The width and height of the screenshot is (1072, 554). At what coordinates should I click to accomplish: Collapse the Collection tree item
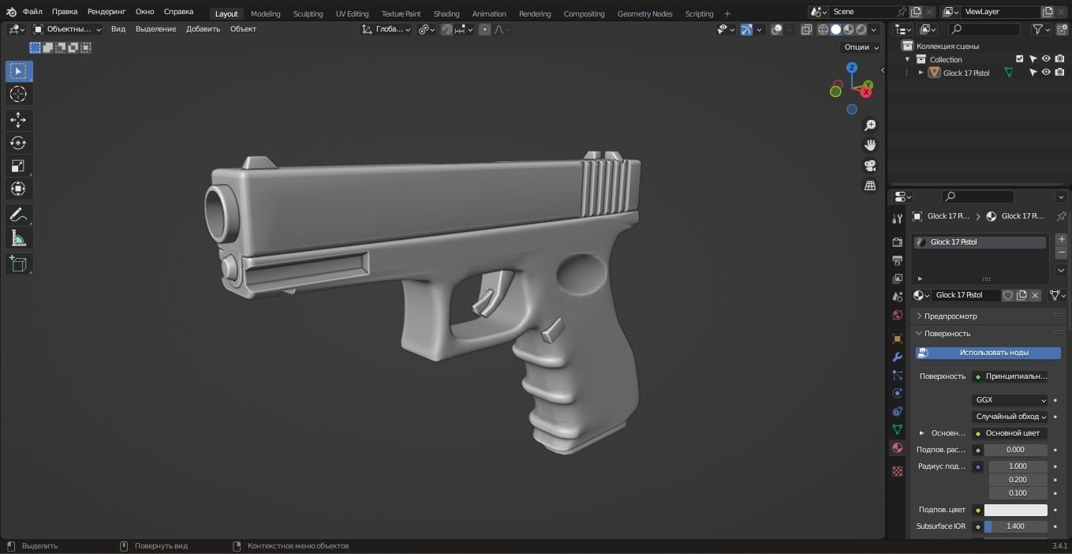coord(907,59)
